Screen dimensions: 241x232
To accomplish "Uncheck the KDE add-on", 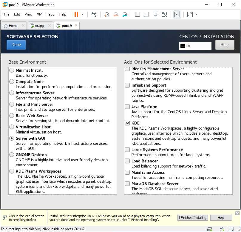I will [127, 123].
